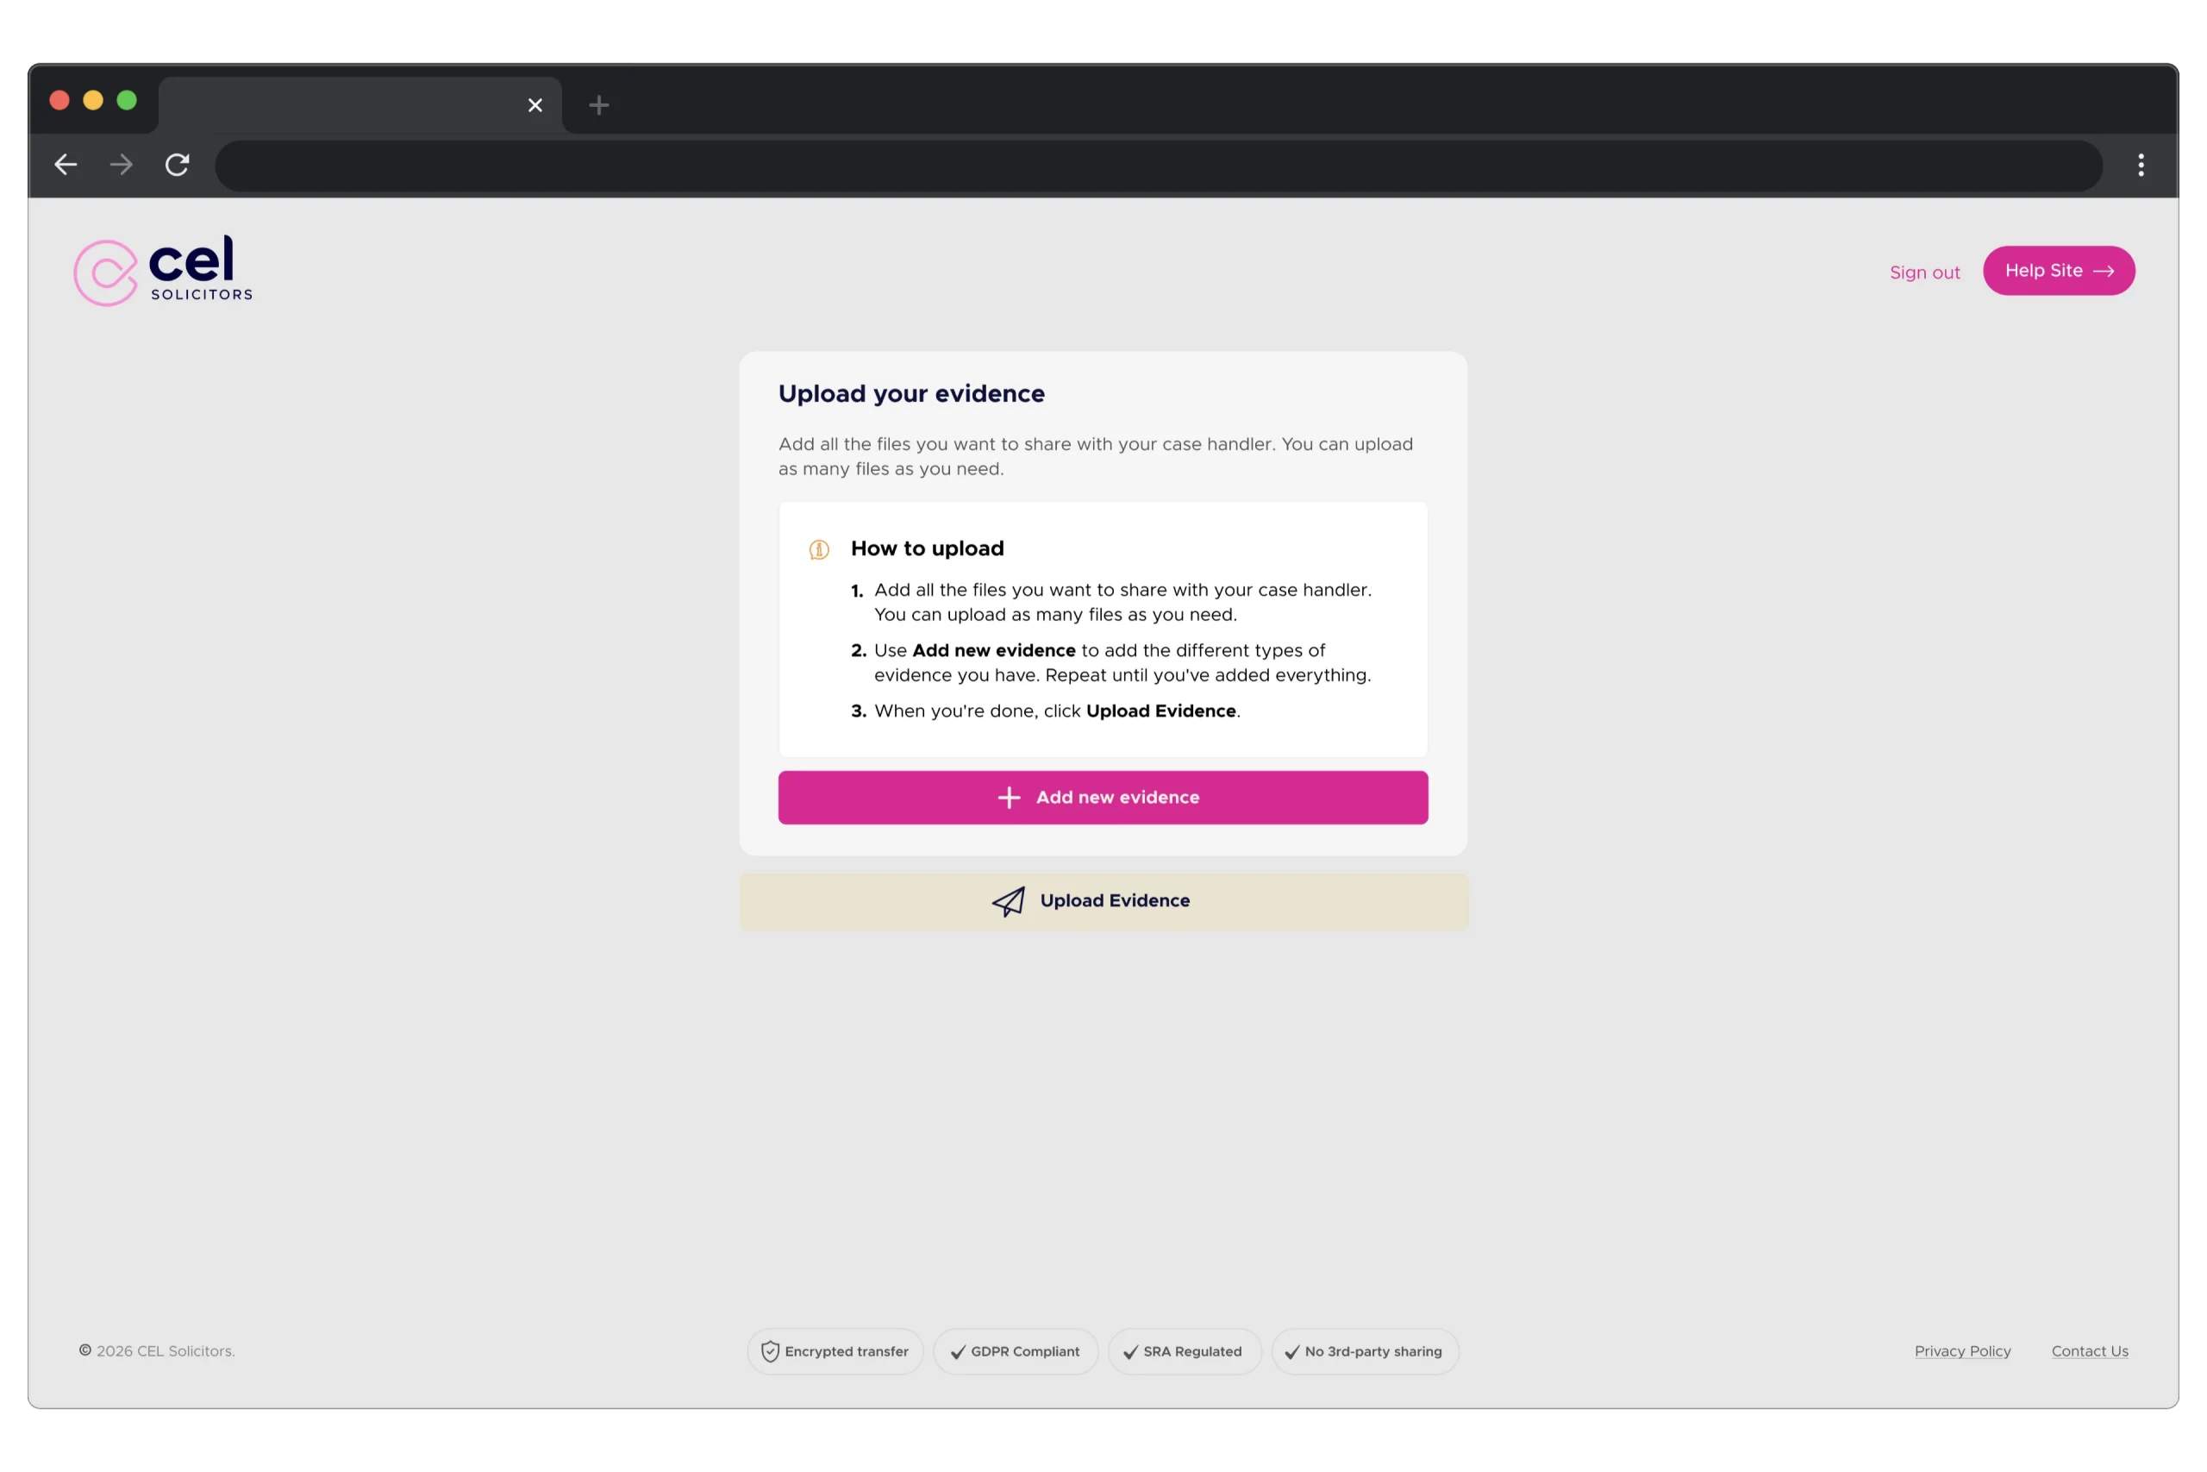Close the current browser tab
Image resolution: width=2207 pixels, height=1472 pixels.
pyautogui.click(x=535, y=105)
